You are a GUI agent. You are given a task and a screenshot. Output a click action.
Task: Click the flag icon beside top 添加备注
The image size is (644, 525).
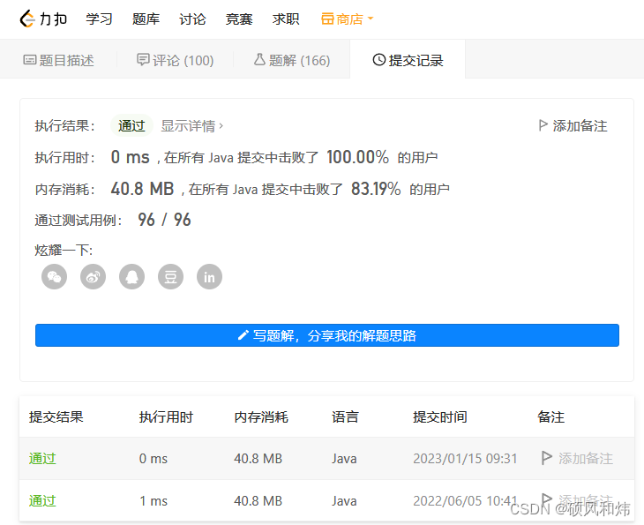(x=543, y=125)
